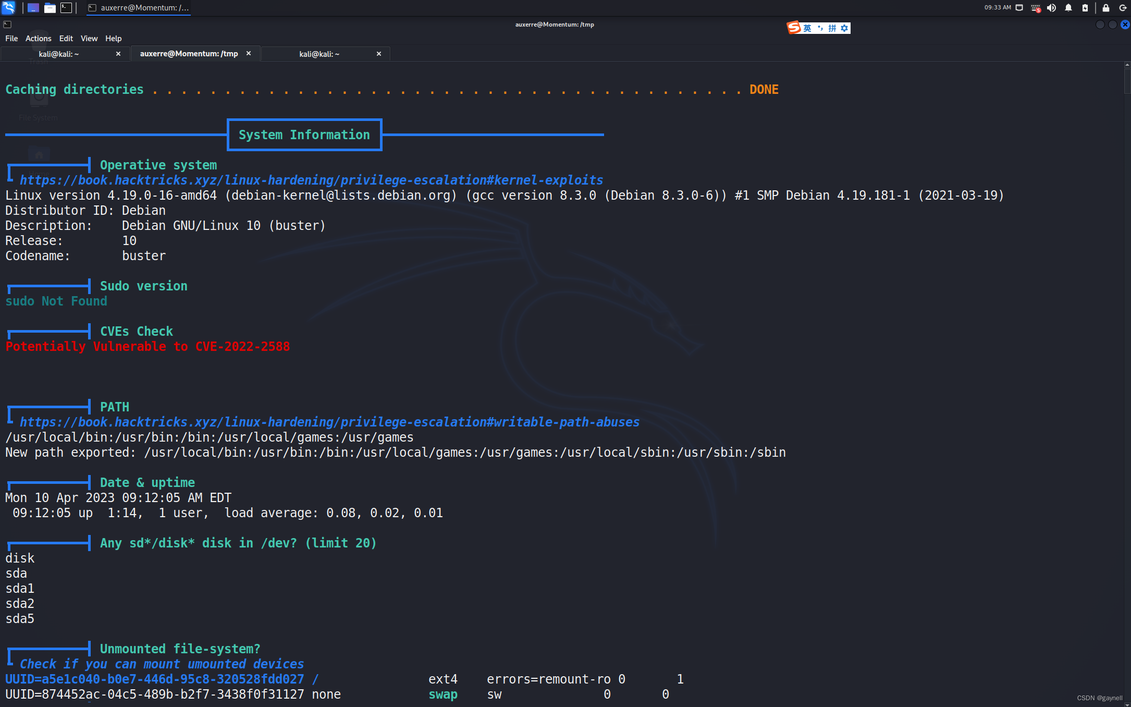Image resolution: width=1131 pixels, height=707 pixels.
Task: Click the Linux version 4.19.0-16-amd64 line
Action: coord(505,196)
